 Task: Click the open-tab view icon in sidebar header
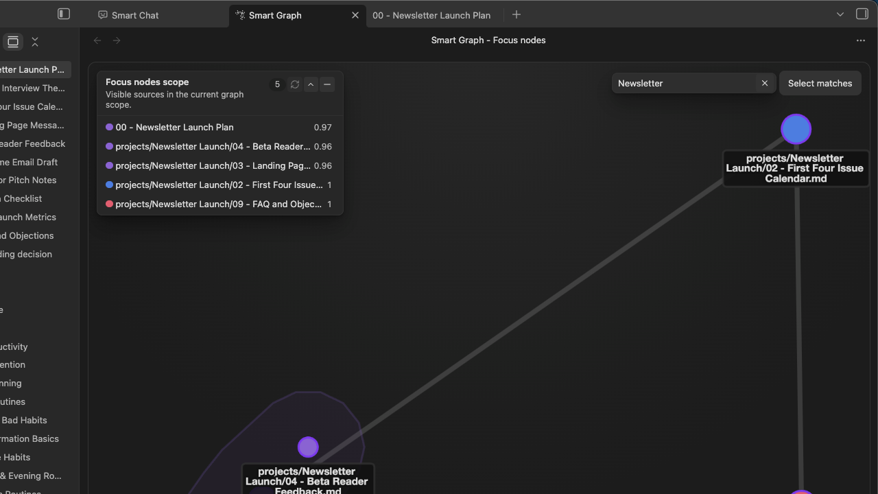(13, 42)
